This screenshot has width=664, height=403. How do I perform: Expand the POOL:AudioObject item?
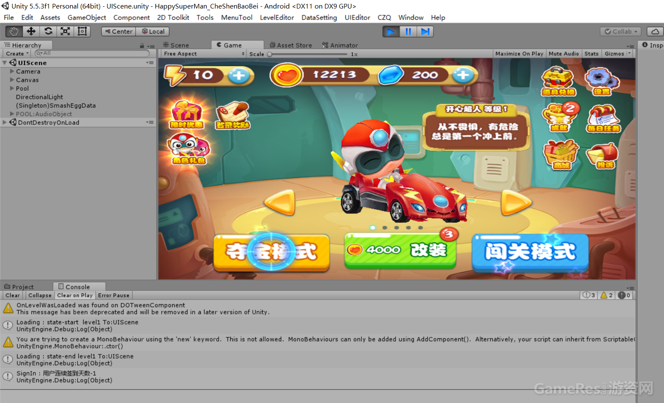pyautogui.click(x=12, y=114)
